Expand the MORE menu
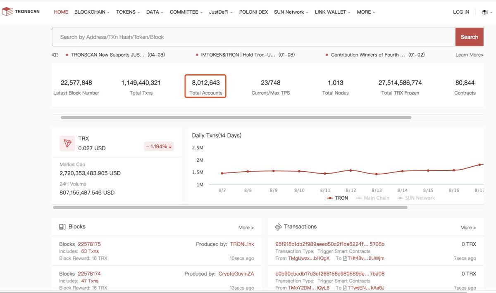 pos(366,12)
